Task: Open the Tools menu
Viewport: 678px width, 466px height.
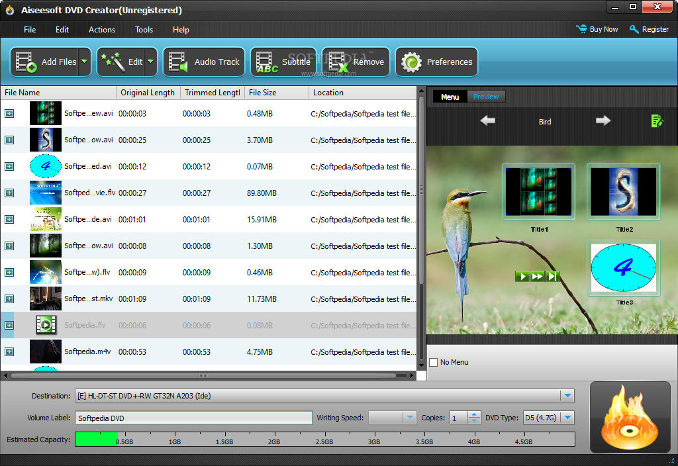Action: 144,29
